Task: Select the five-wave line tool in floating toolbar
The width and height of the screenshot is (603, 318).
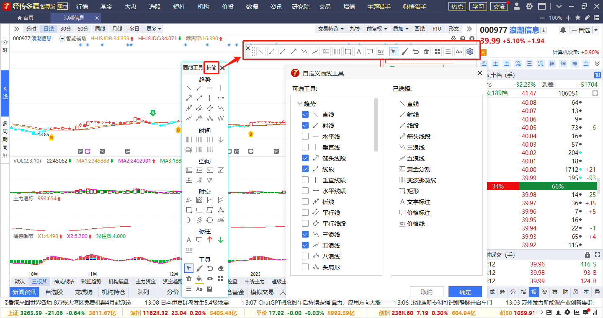Action: click(315, 52)
